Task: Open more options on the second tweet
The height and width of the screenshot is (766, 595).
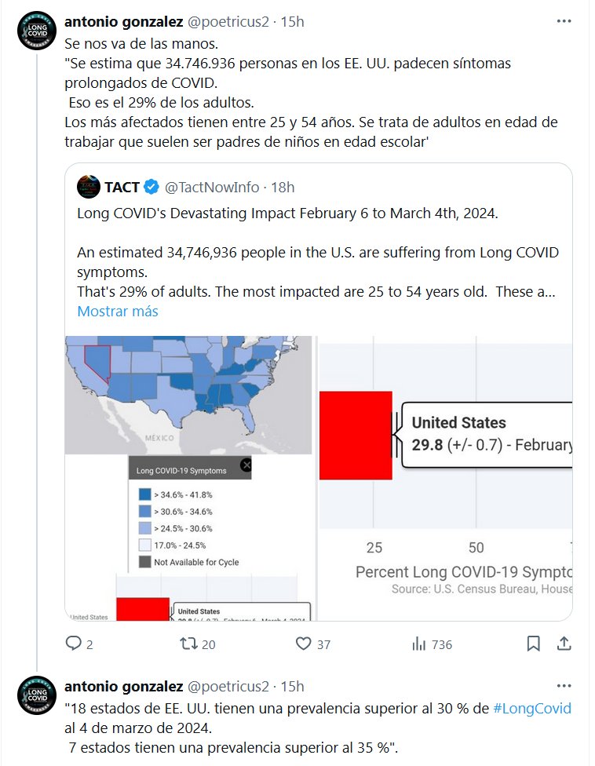Action: click(564, 686)
